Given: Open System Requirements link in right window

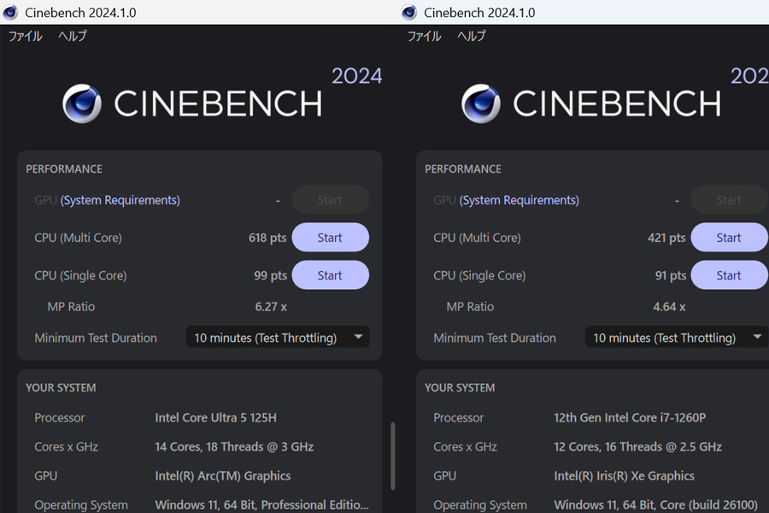Looking at the screenshot, I should (x=520, y=200).
